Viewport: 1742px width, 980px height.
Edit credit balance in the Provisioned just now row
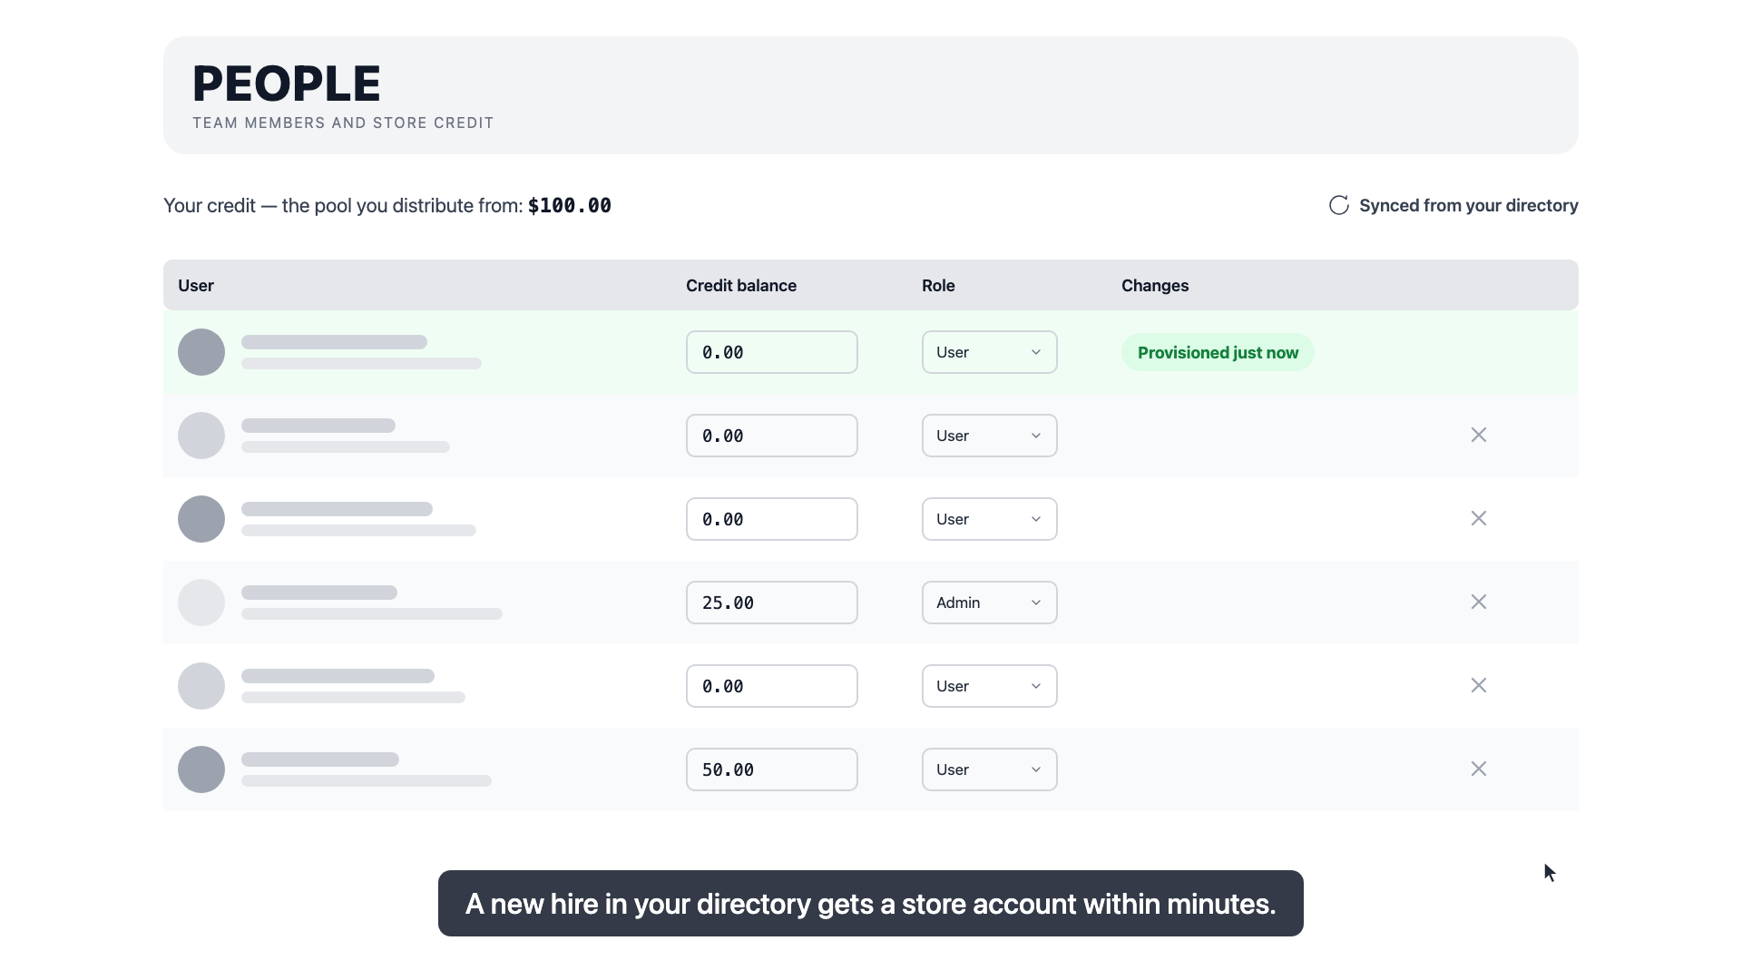(x=772, y=352)
